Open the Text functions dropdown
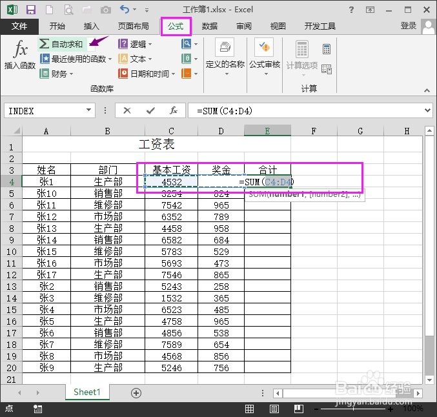437x417 pixels. coord(135,59)
